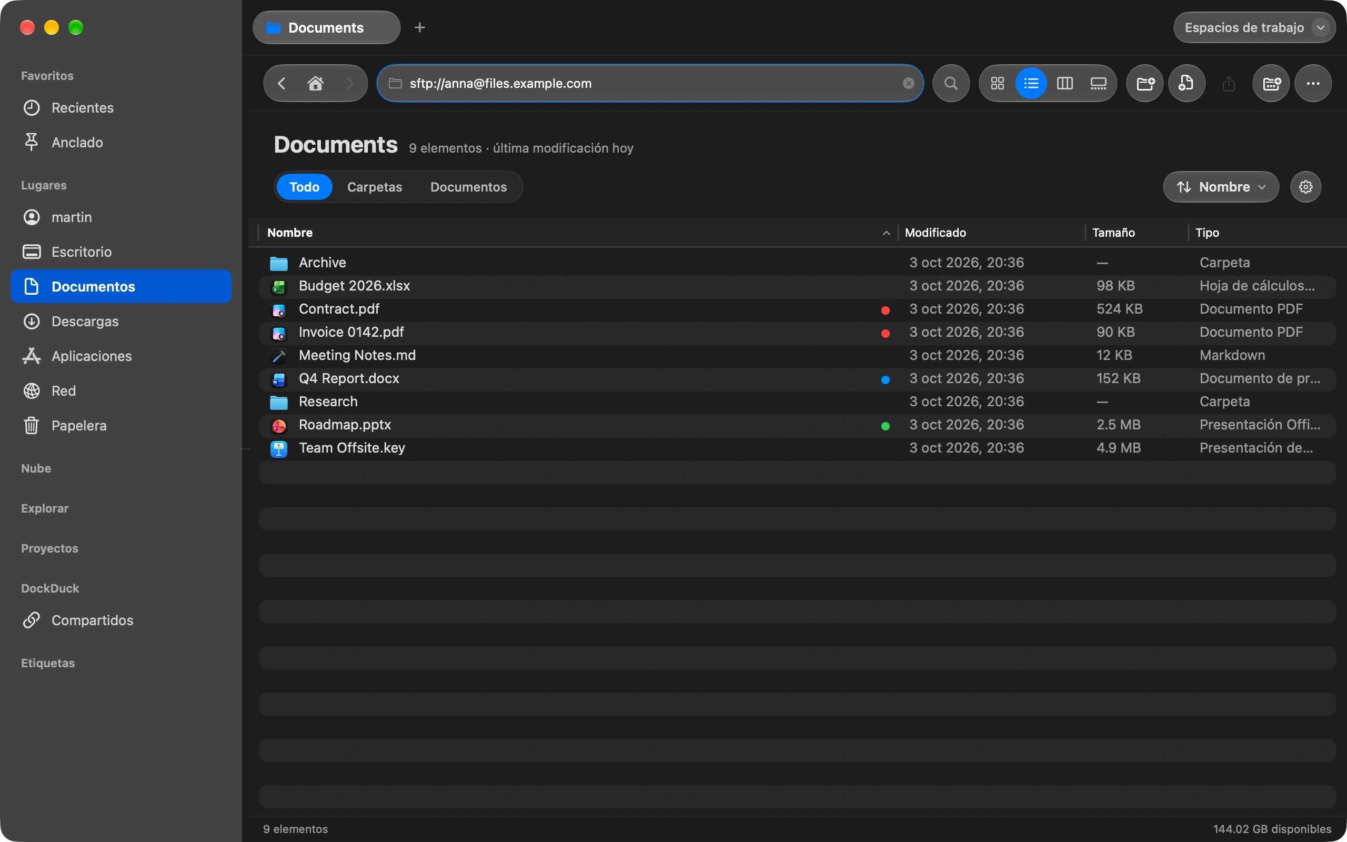Open the connect to server icon
Viewport: 1347px width, 842px height.
point(1271,84)
